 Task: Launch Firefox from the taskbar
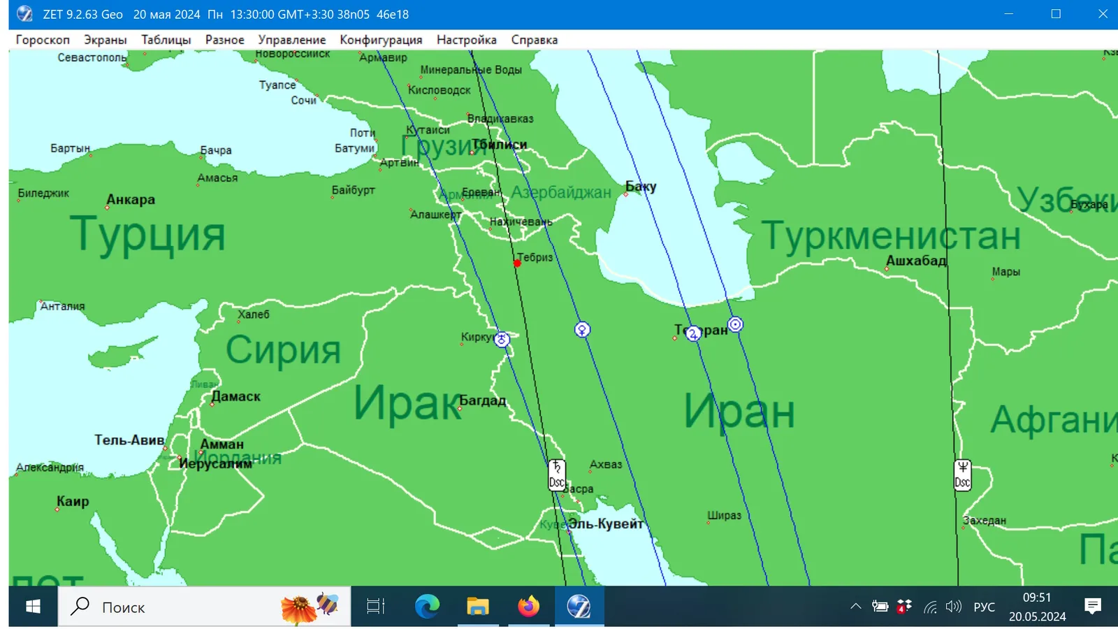pyautogui.click(x=529, y=607)
